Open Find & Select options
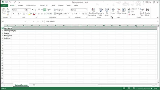Screen dimensions: 160x90 click(x=147, y=12)
